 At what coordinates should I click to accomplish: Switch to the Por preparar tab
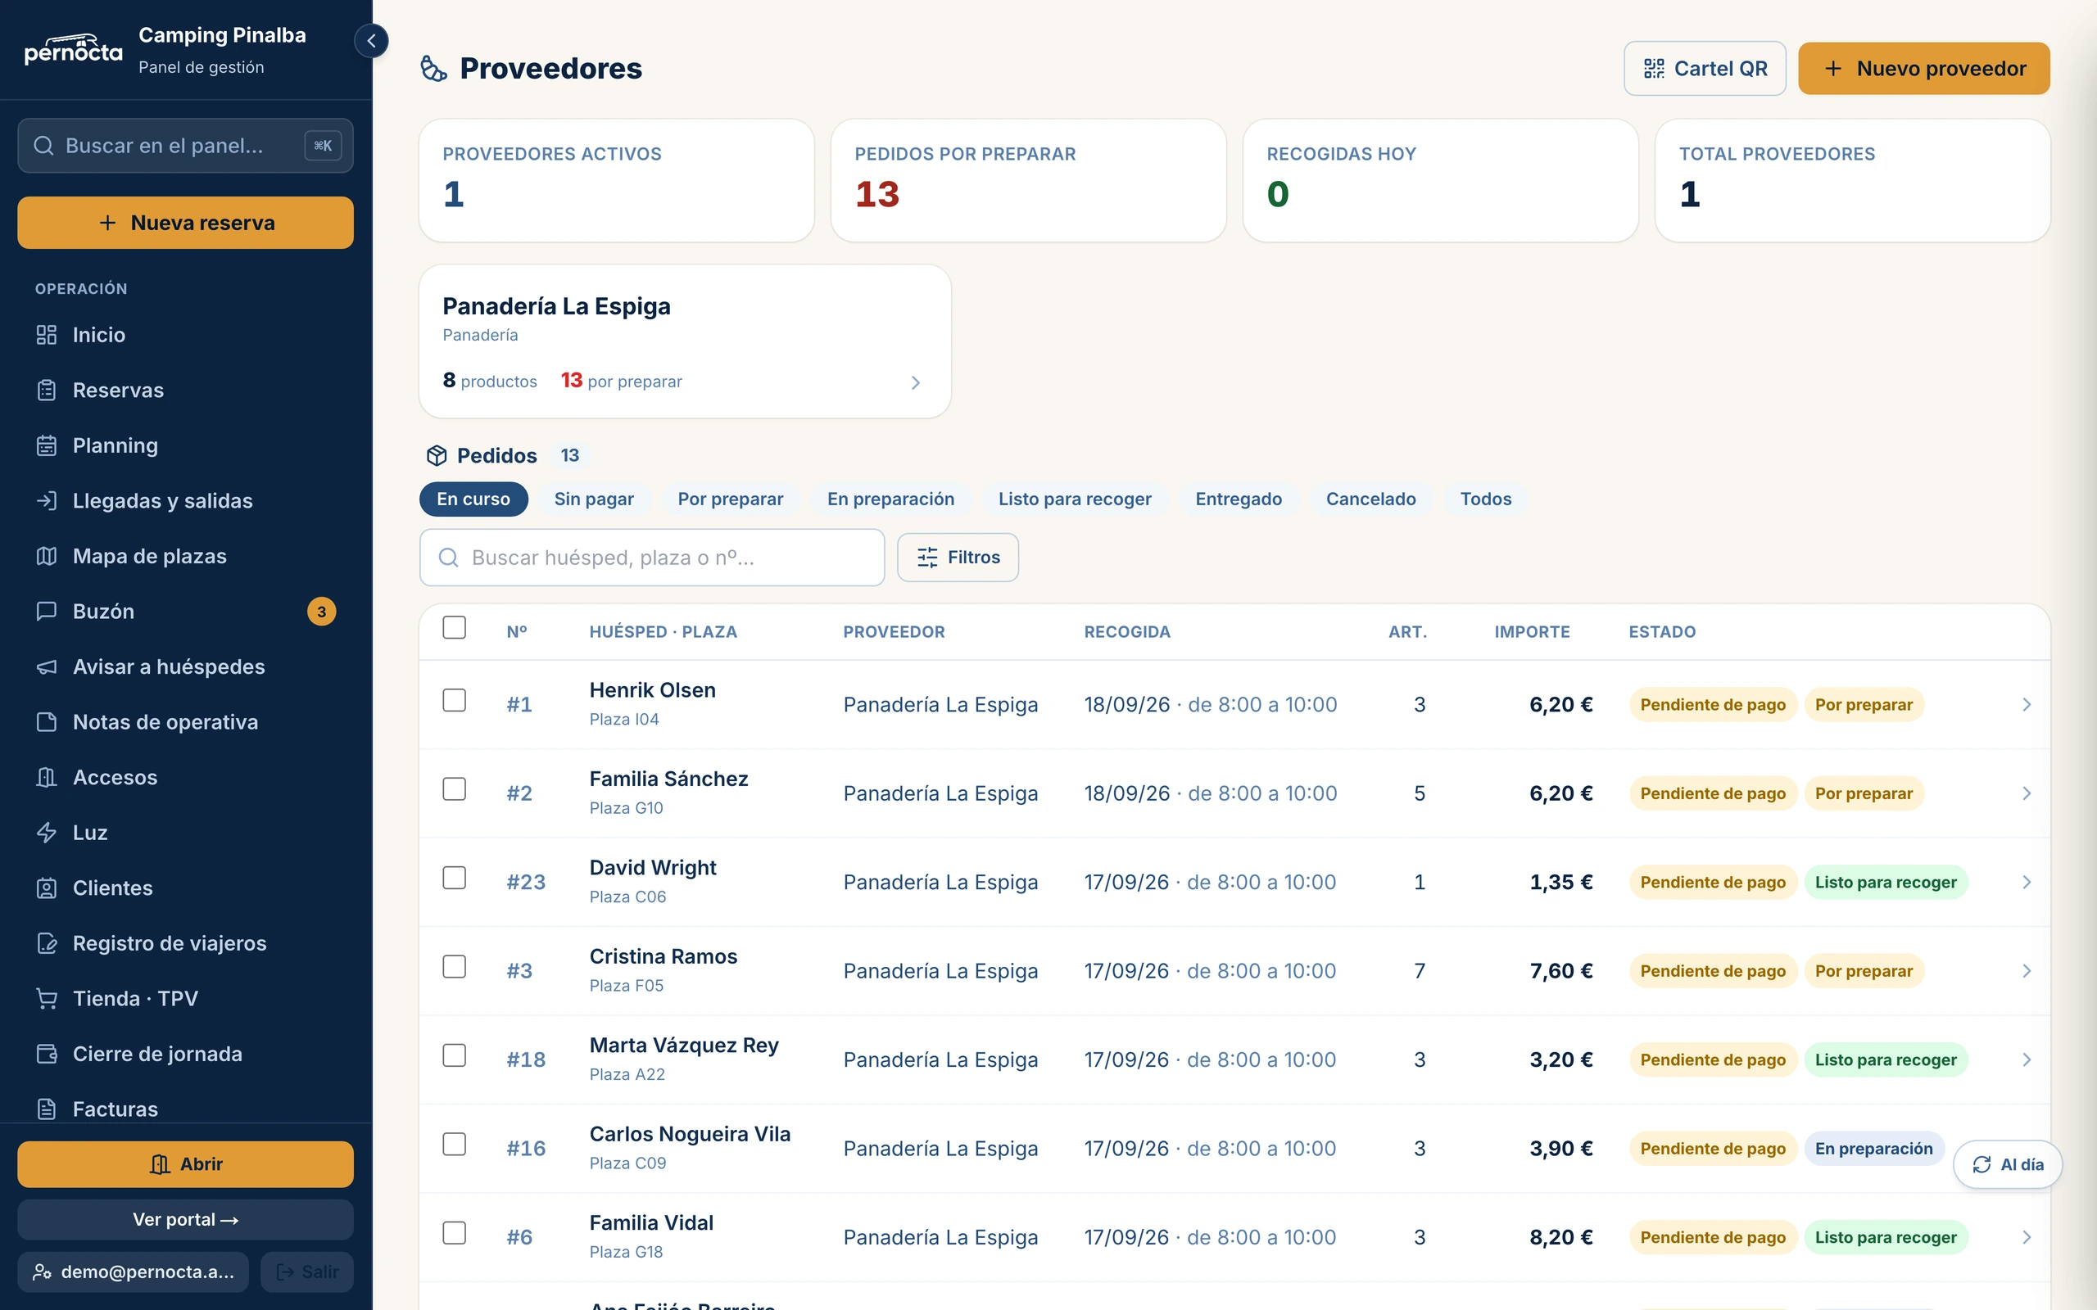point(730,499)
